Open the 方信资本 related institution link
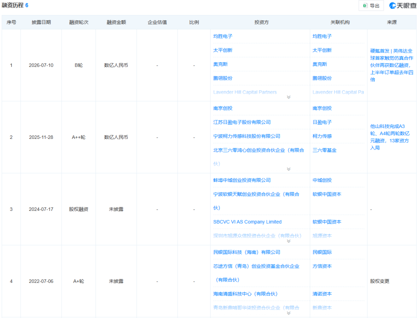The height and width of the screenshot is (318, 418). pos(322,266)
